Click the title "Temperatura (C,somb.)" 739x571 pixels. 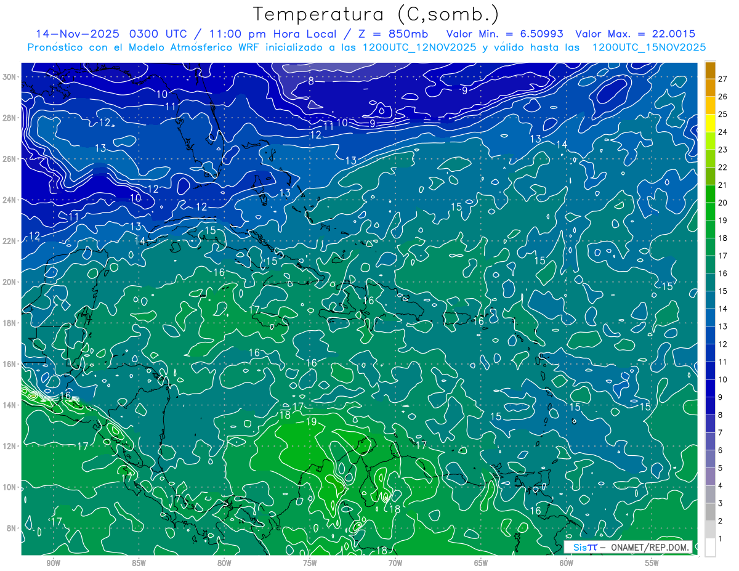pos(376,14)
